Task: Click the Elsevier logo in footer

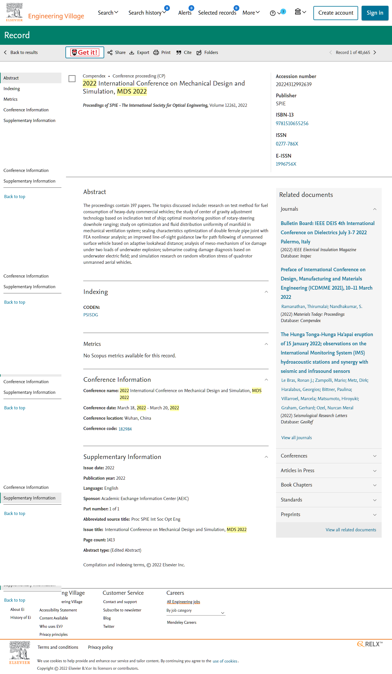Action: click(x=20, y=653)
